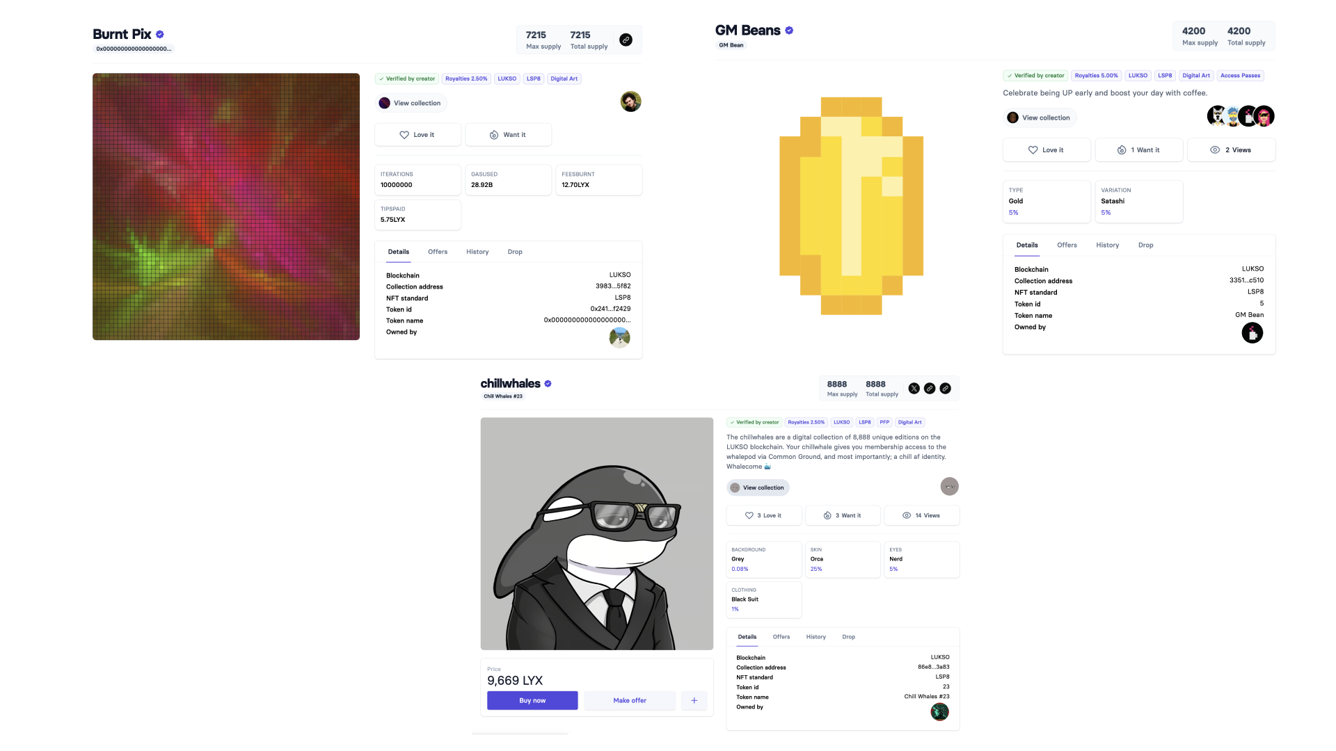Click the chillwhales NFT thumbnail image
This screenshot has height=751, width=1336.
[x=596, y=532]
